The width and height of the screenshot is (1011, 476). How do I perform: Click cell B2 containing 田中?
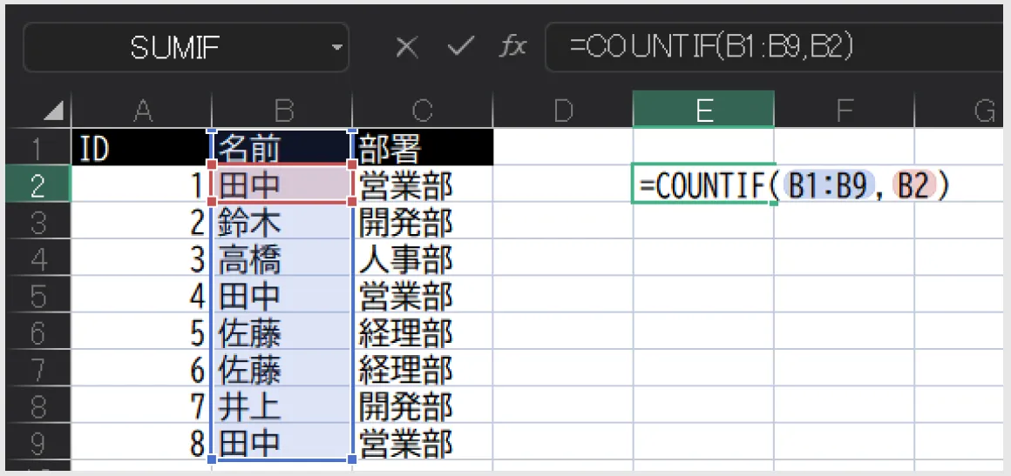(282, 184)
